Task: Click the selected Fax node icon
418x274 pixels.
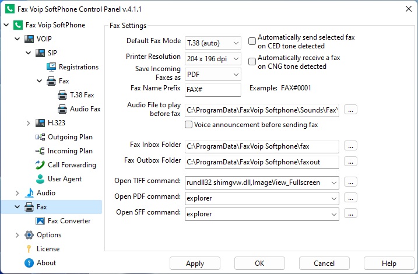Action: click(x=29, y=207)
